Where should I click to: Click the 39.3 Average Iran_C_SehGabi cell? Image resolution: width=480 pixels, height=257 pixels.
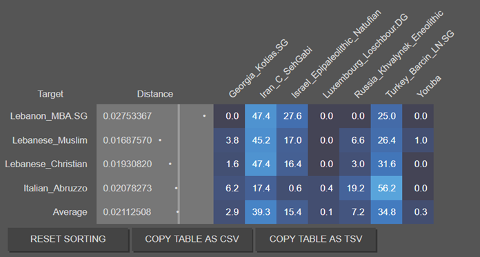tap(261, 212)
